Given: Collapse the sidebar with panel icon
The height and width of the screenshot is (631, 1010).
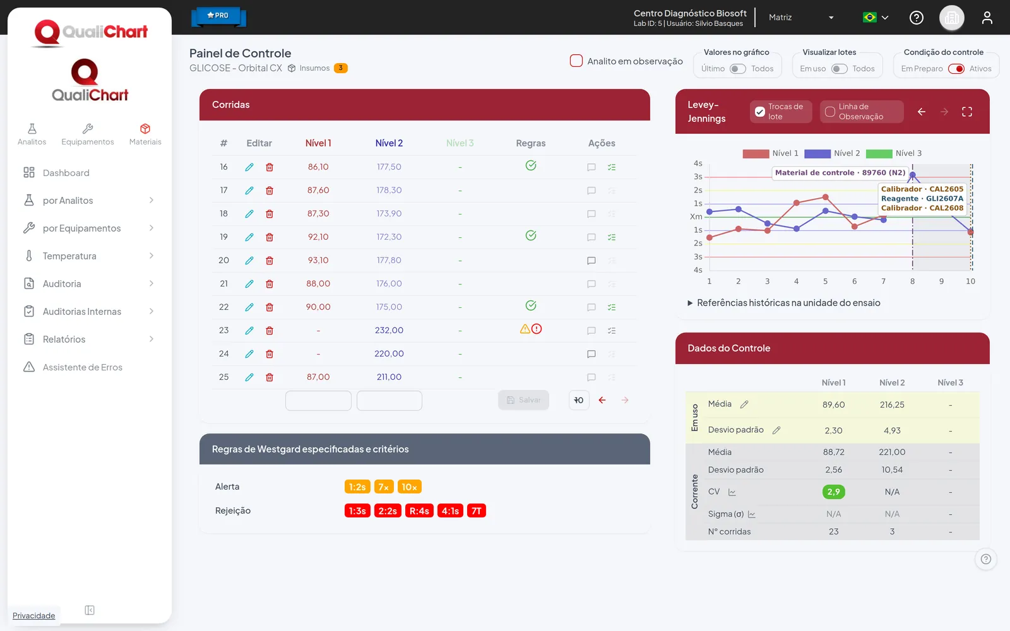Looking at the screenshot, I should (x=90, y=610).
